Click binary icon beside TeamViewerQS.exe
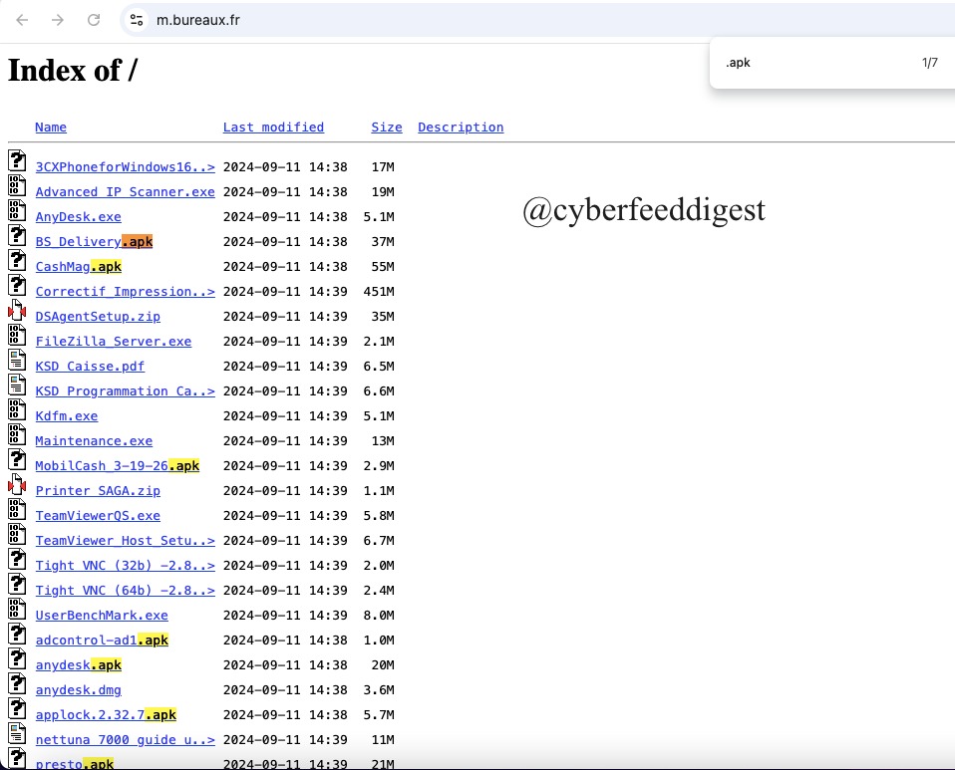Viewport: 955px width, 770px height. [x=17, y=510]
